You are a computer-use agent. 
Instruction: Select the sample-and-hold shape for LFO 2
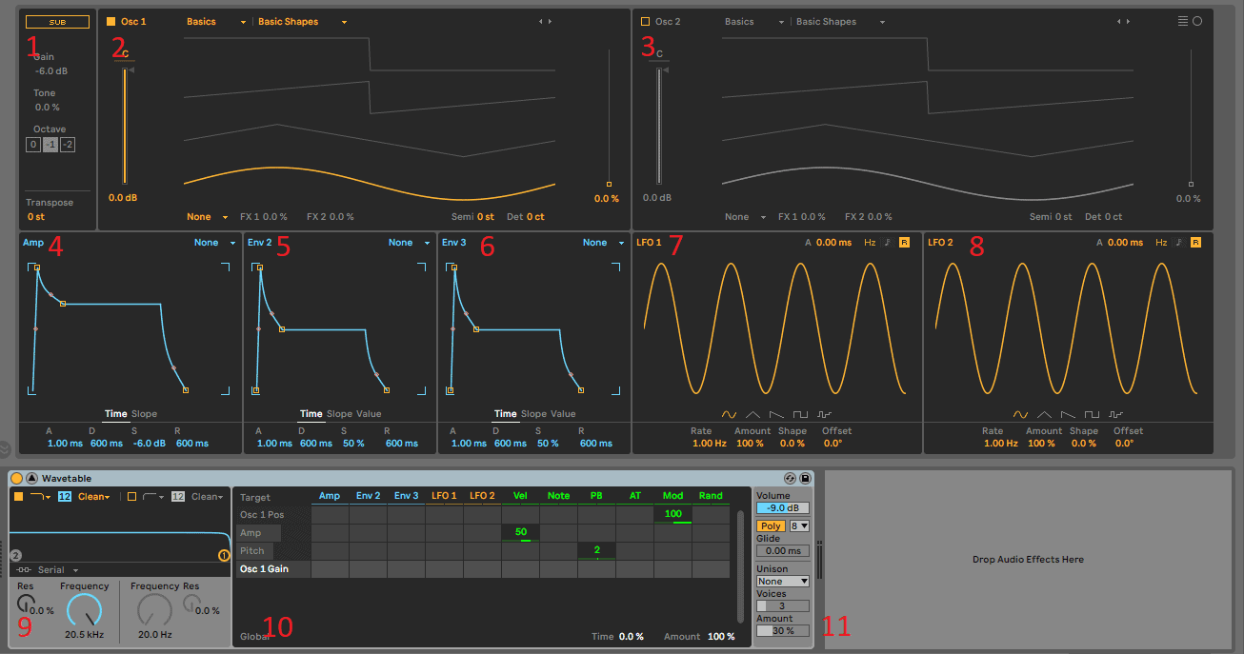1115,412
